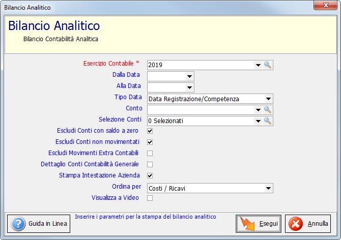Open the Dalla Data date dropdown
Screen dimensions: 341x240
pos(189,76)
